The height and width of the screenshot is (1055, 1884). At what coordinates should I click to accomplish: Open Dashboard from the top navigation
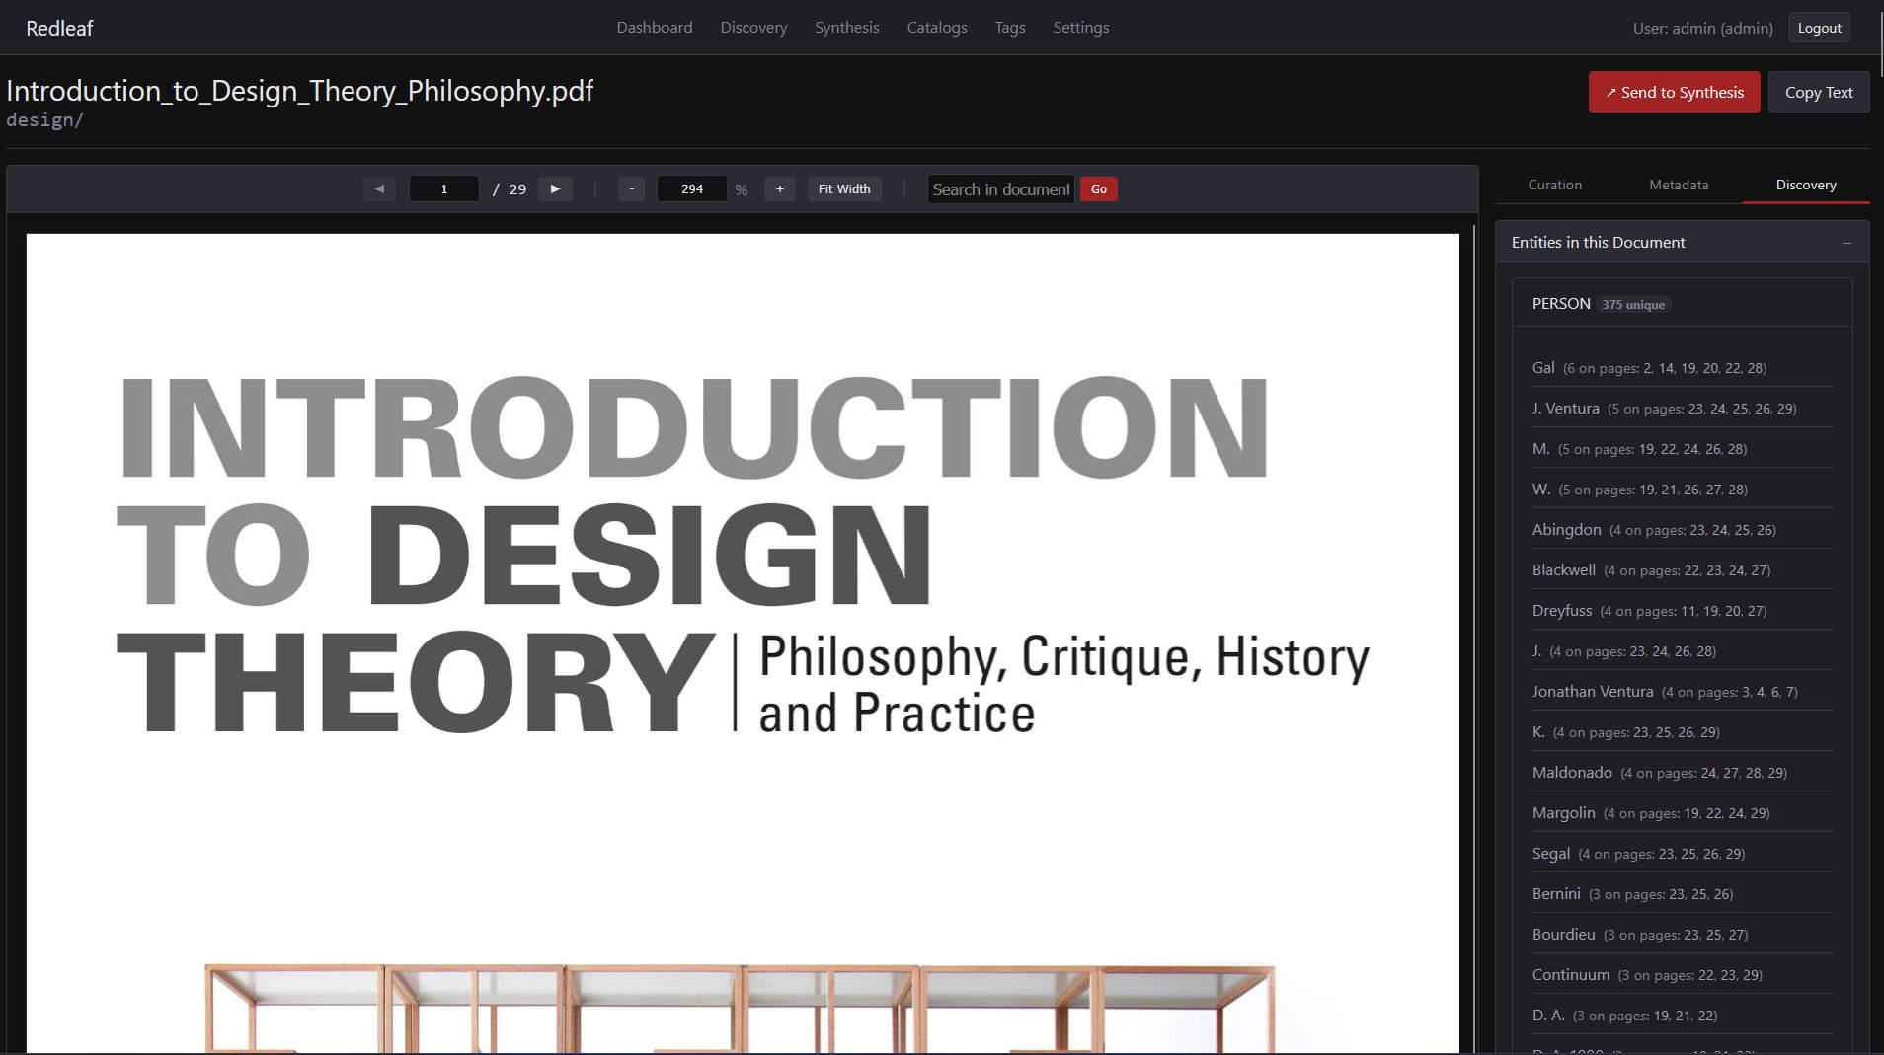point(654,28)
